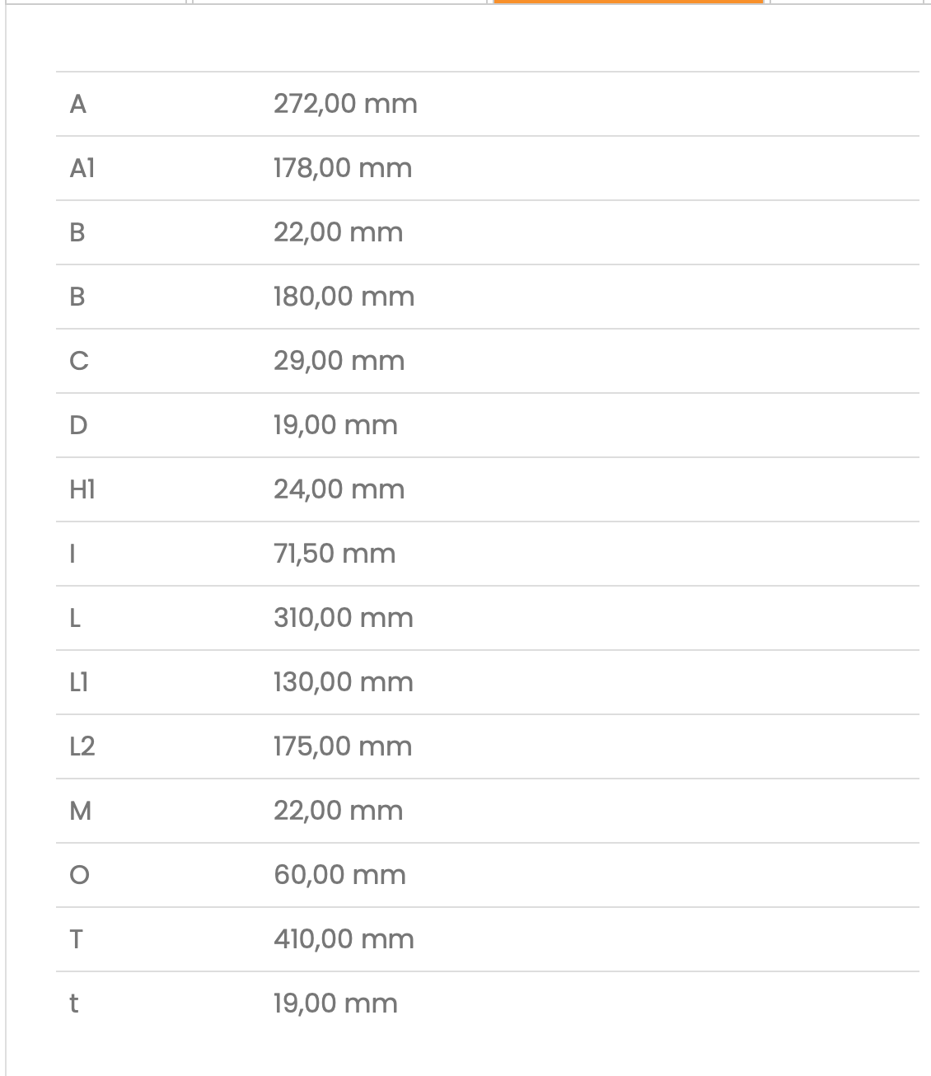Click the O dimension label

click(x=78, y=875)
